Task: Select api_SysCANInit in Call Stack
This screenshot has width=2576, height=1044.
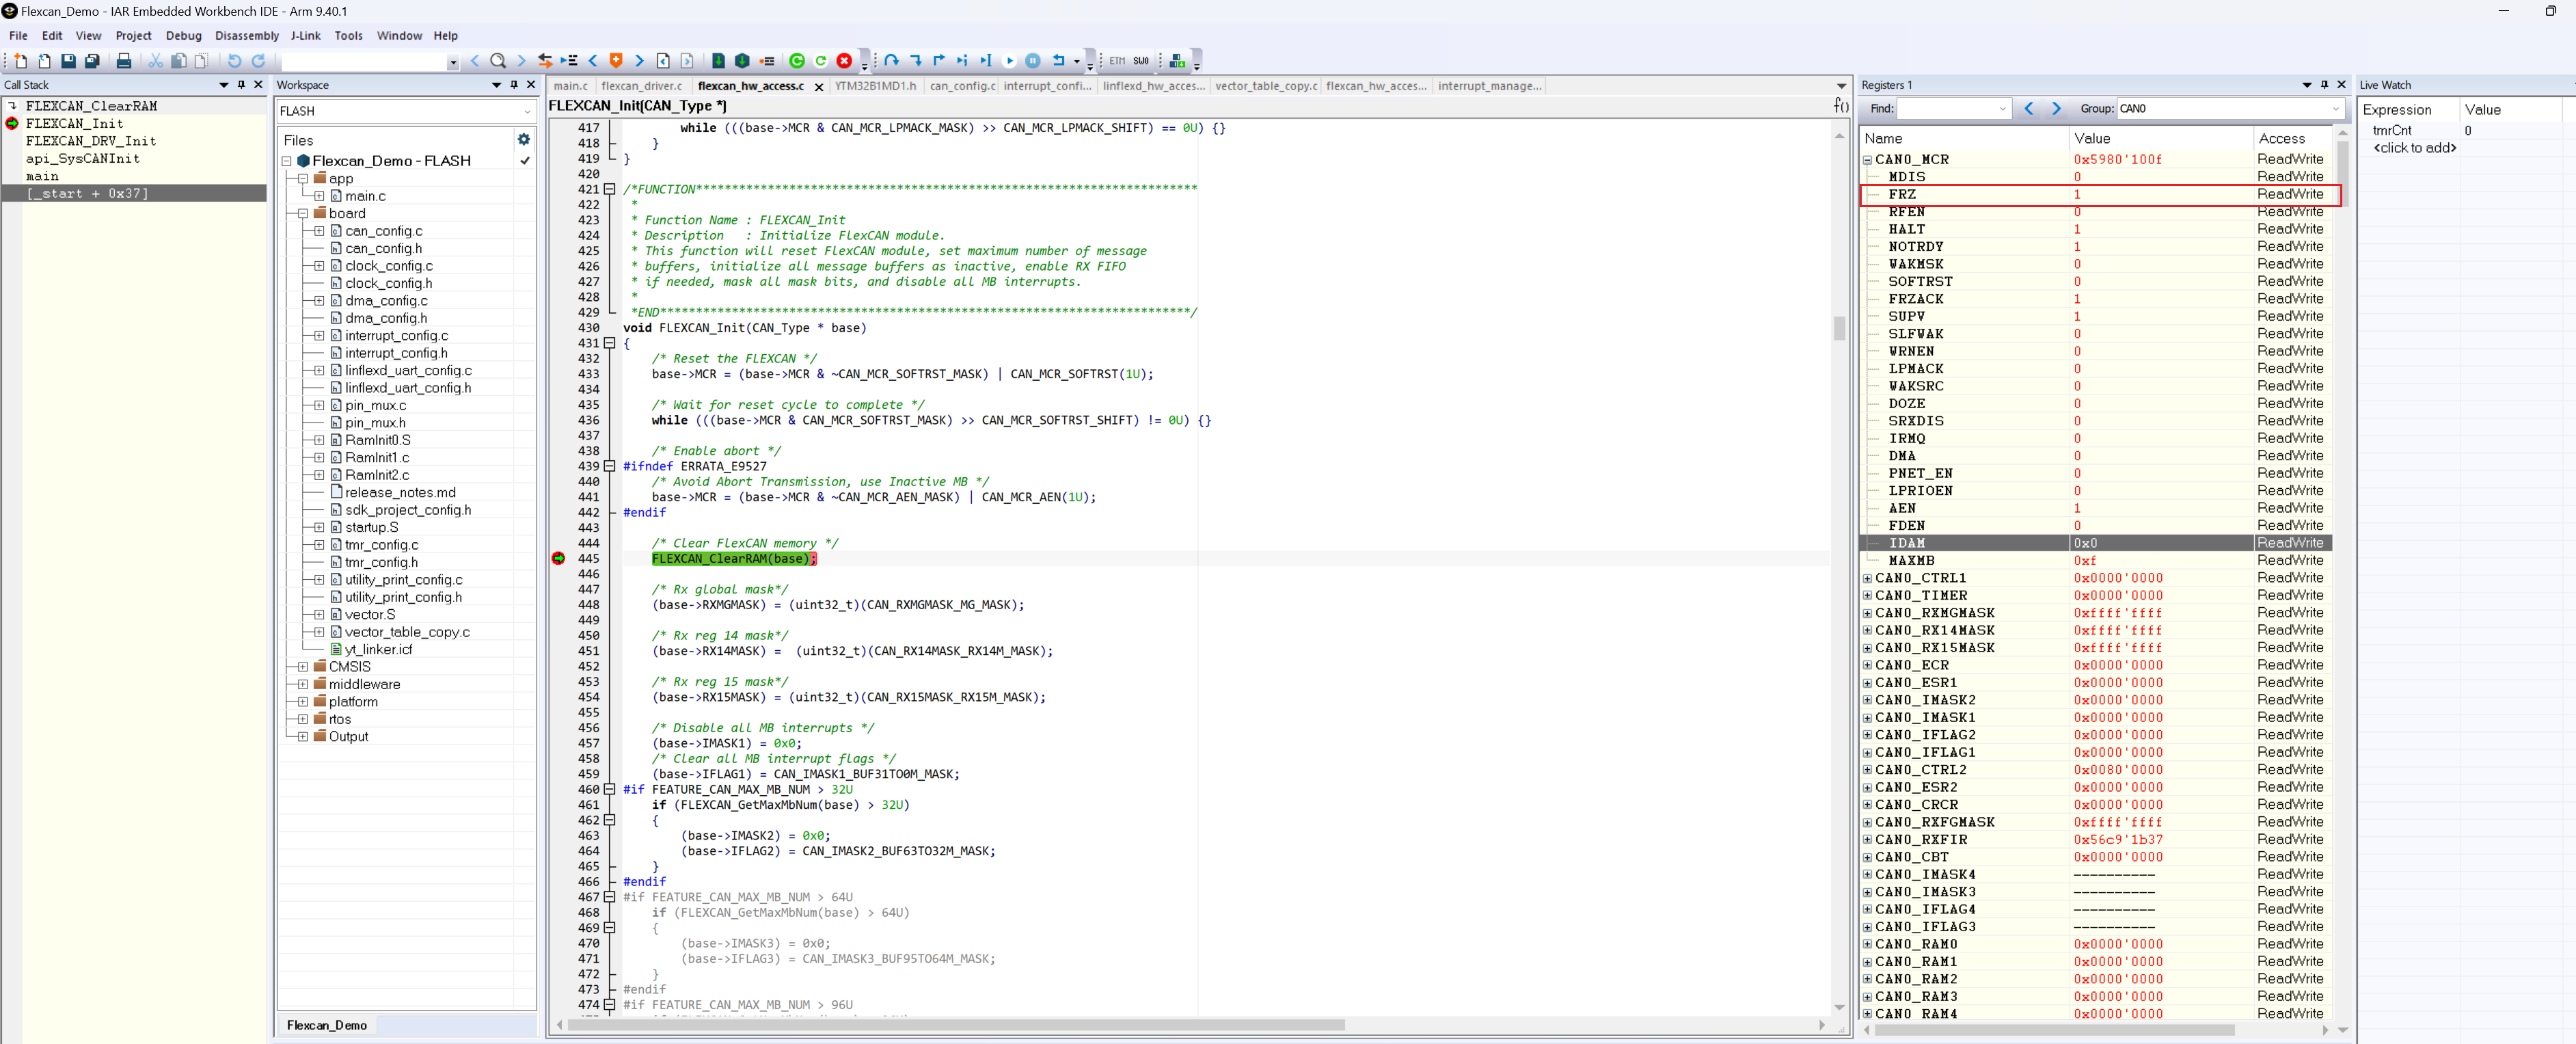Action: [83, 159]
